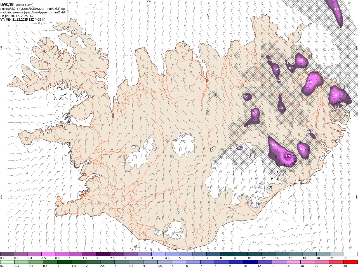Select the "VT: Mið. 31.12.2025 15Z (+33 h)" valid time

coord(23,20)
